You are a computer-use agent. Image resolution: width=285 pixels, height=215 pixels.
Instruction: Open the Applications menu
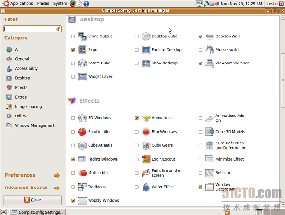coord(21,3)
